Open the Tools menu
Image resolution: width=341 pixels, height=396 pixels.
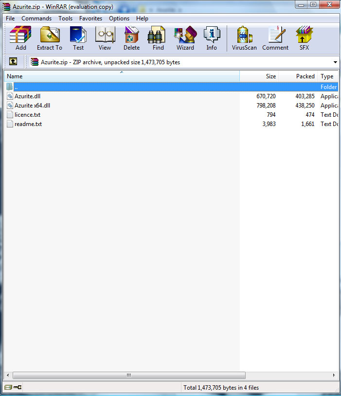pos(65,18)
